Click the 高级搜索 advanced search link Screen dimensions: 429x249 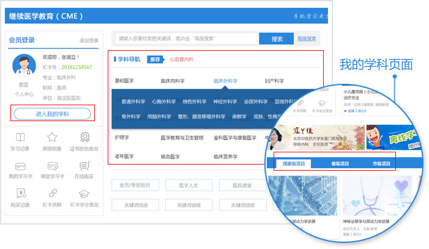307,39
